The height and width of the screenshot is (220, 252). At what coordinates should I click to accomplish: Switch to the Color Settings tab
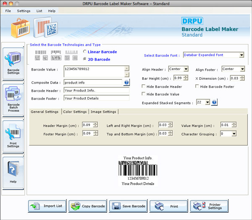tap(75, 112)
